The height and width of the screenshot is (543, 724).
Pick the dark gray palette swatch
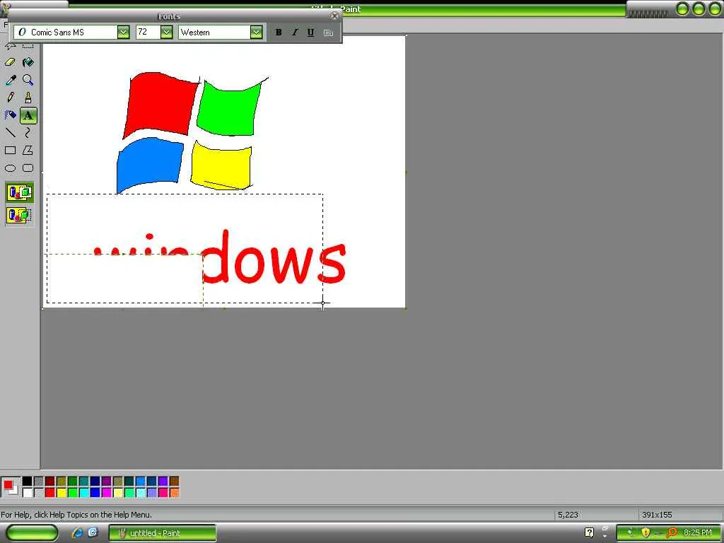coord(39,481)
